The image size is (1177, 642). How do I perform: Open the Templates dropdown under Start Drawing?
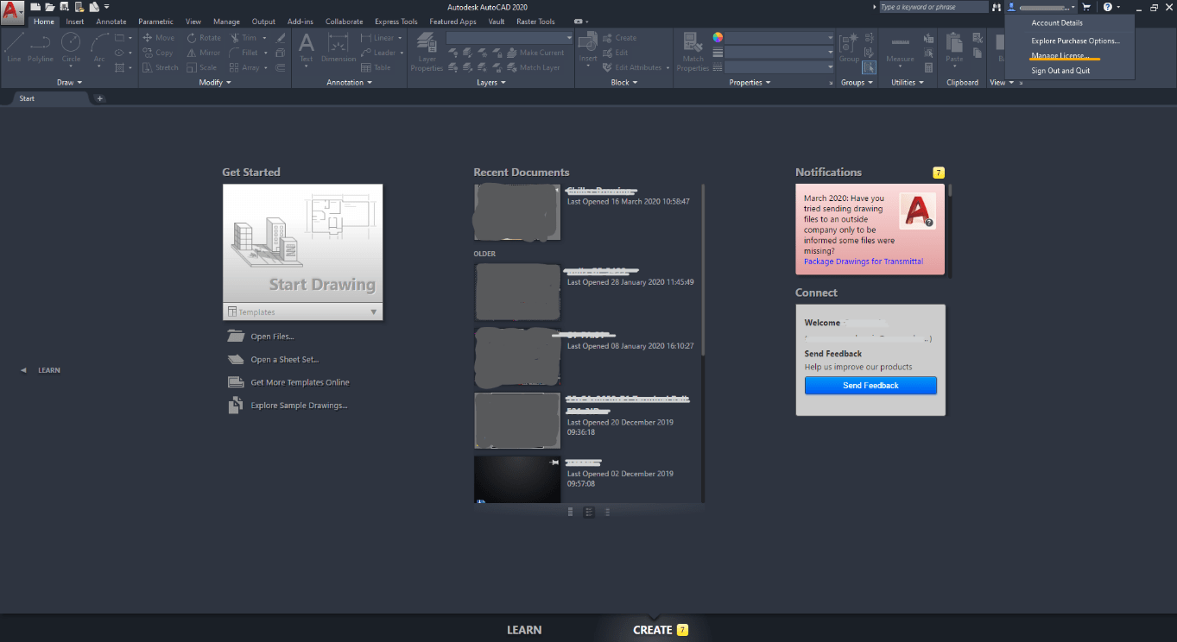point(302,312)
